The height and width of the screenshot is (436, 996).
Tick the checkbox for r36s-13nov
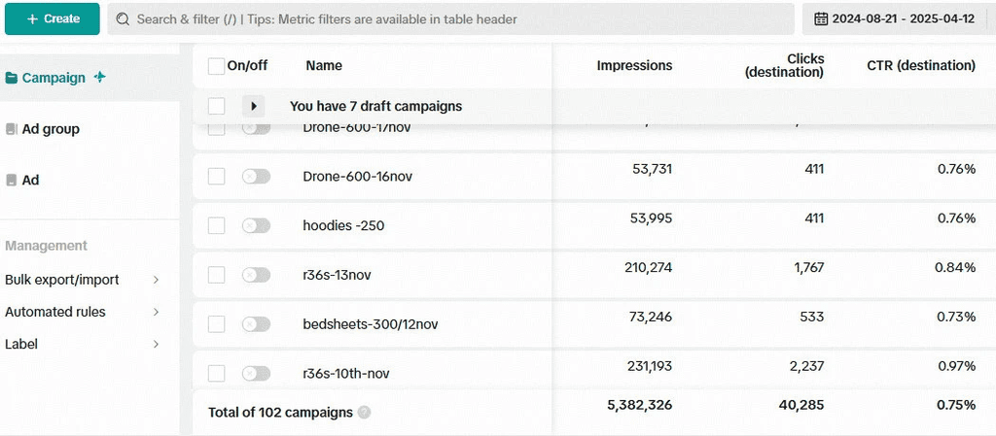(216, 275)
